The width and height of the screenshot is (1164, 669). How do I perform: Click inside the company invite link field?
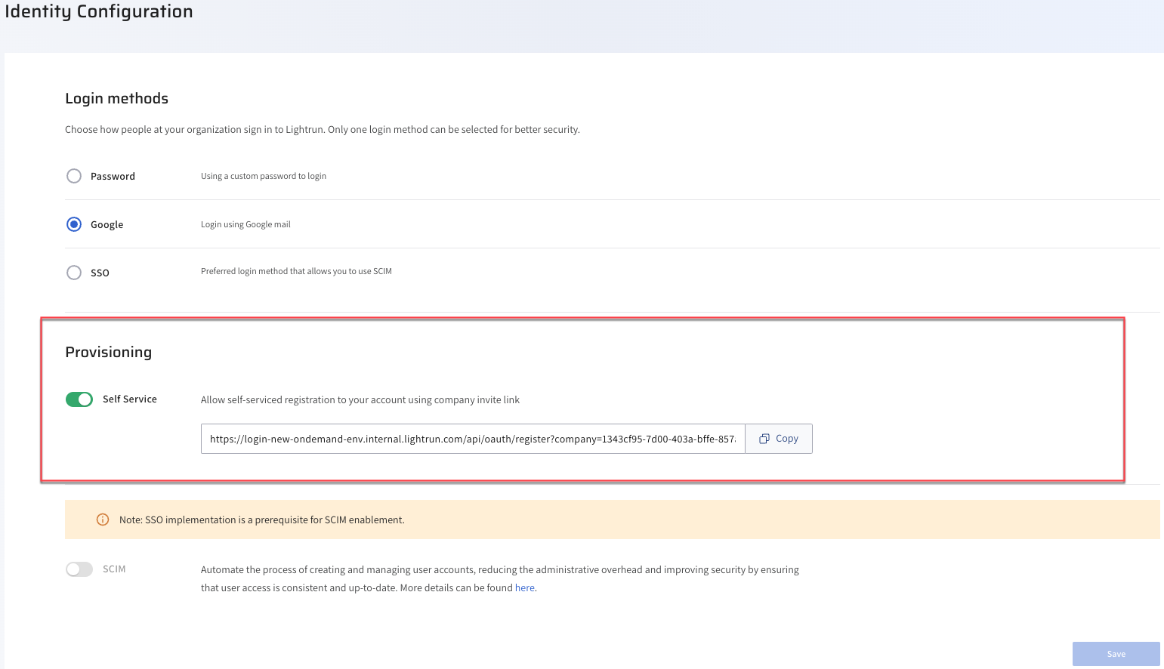(472, 439)
